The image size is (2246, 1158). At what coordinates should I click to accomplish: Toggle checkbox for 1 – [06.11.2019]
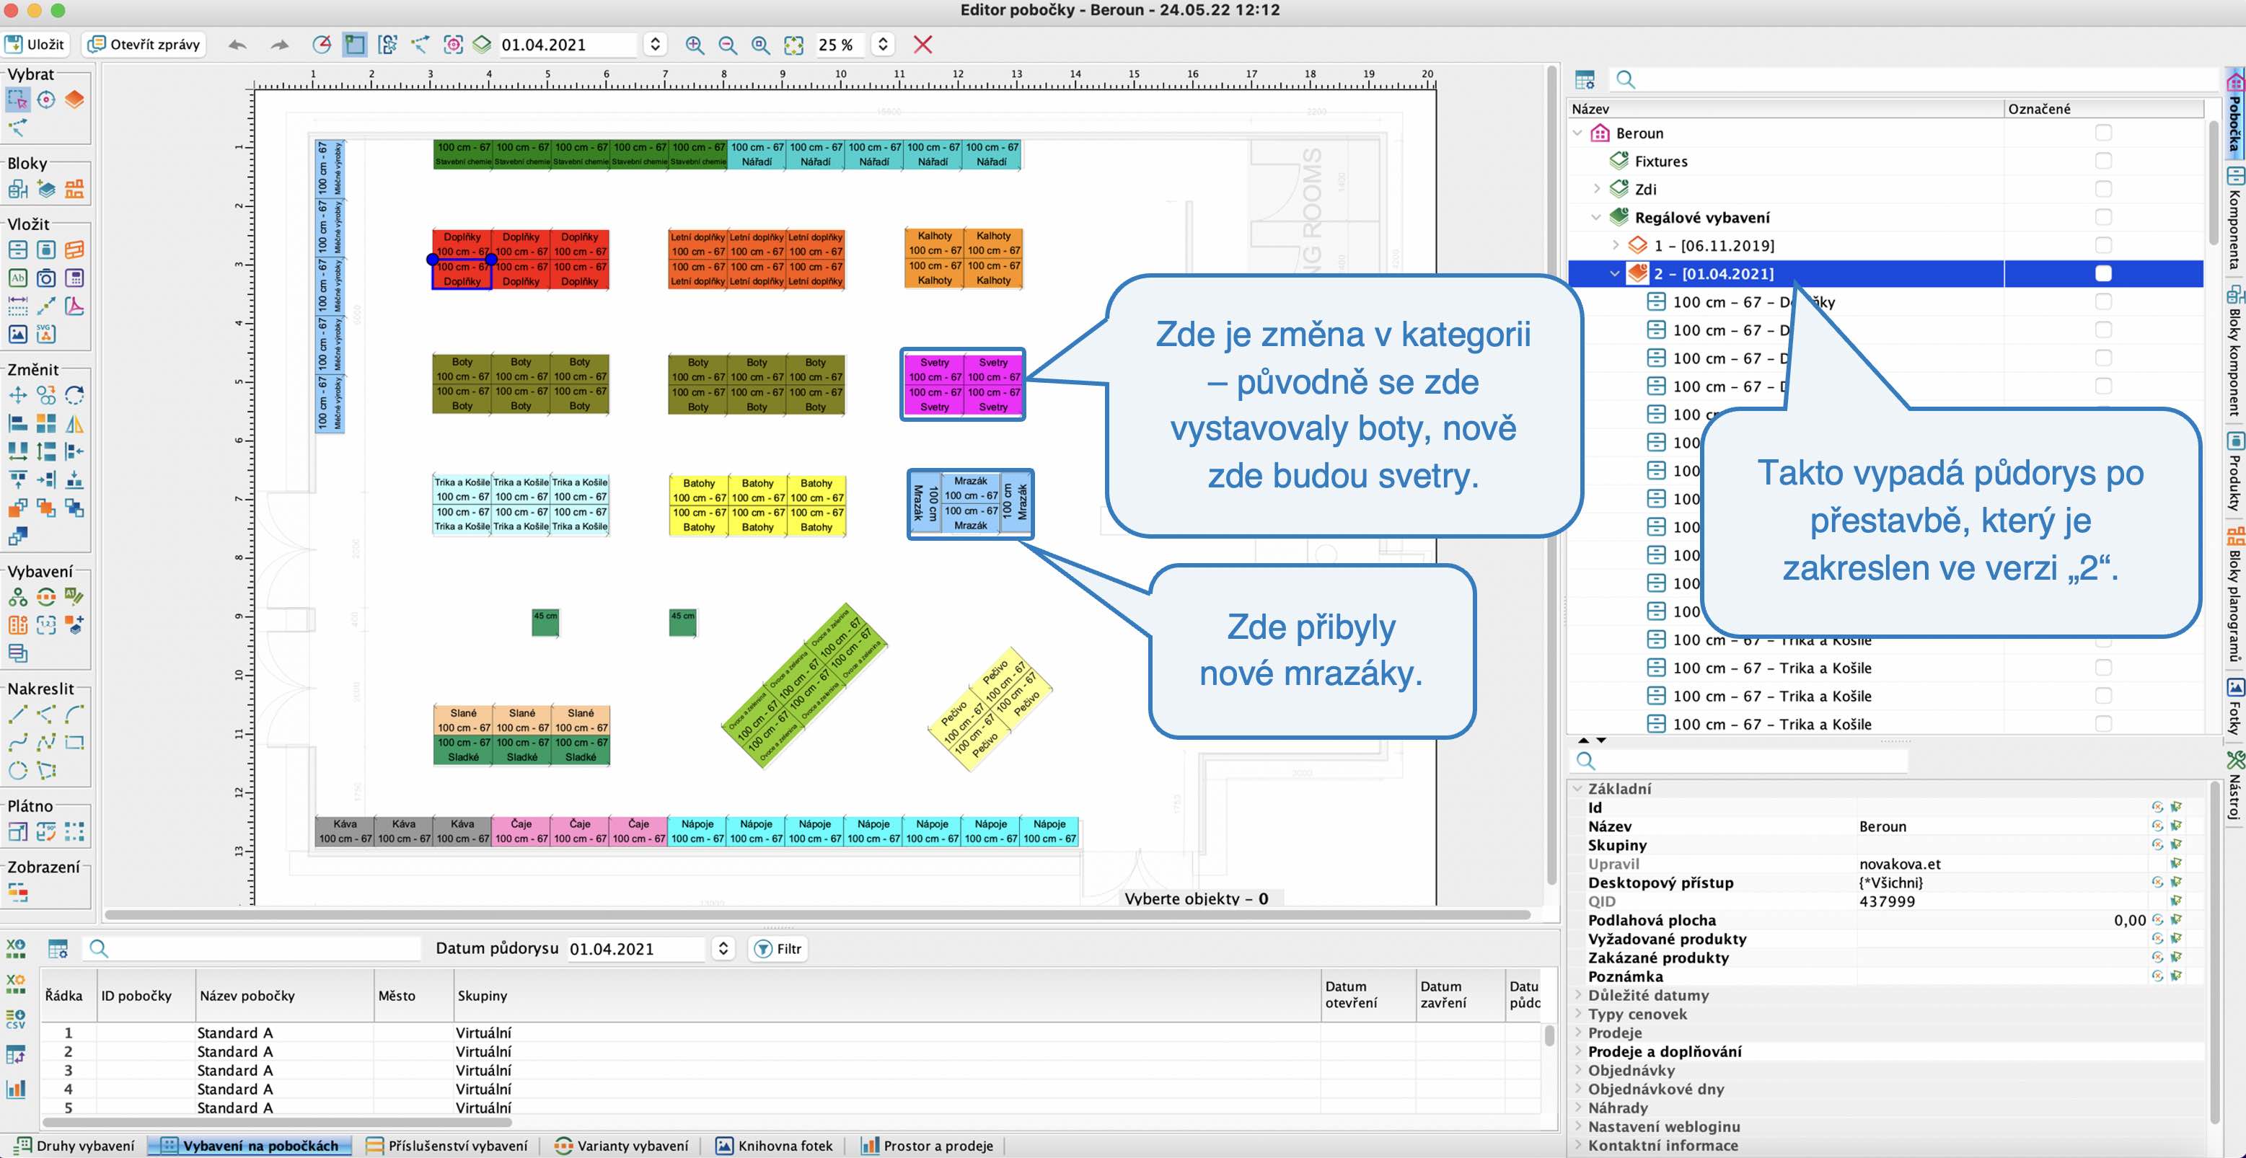coord(2104,245)
